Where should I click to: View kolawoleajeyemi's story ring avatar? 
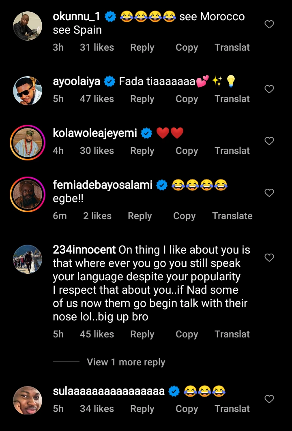point(28,143)
